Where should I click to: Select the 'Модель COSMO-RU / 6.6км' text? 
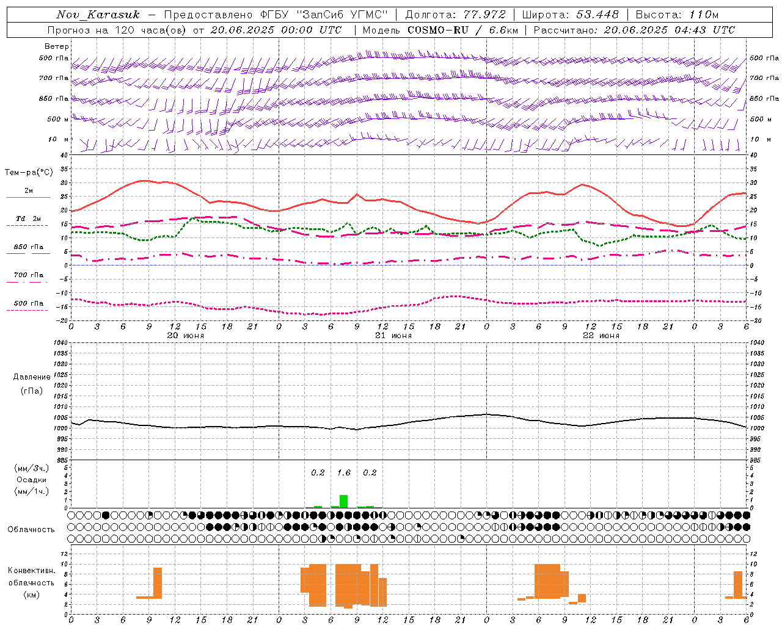[440, 30]
